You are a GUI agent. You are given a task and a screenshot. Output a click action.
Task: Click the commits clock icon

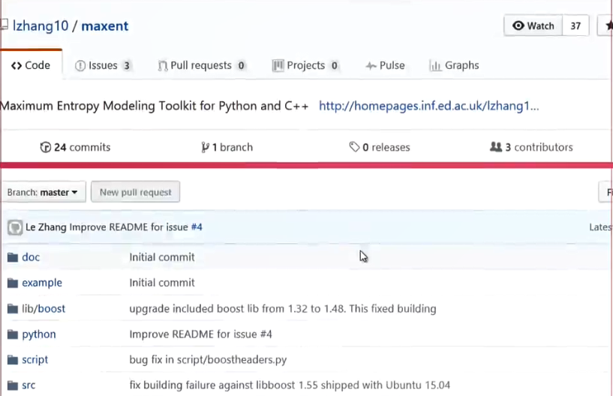pyautogui.click(x=45, y=148)
